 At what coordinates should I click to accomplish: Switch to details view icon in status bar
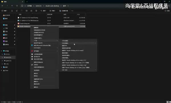coord(168,102)
